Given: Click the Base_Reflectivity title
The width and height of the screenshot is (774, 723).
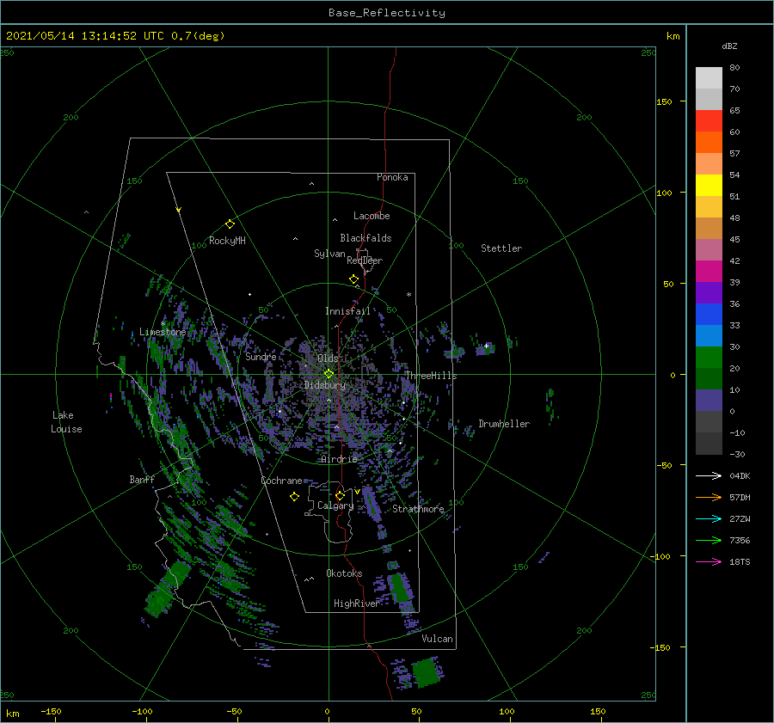Looking at the screenshot, I should click(387, 13).
